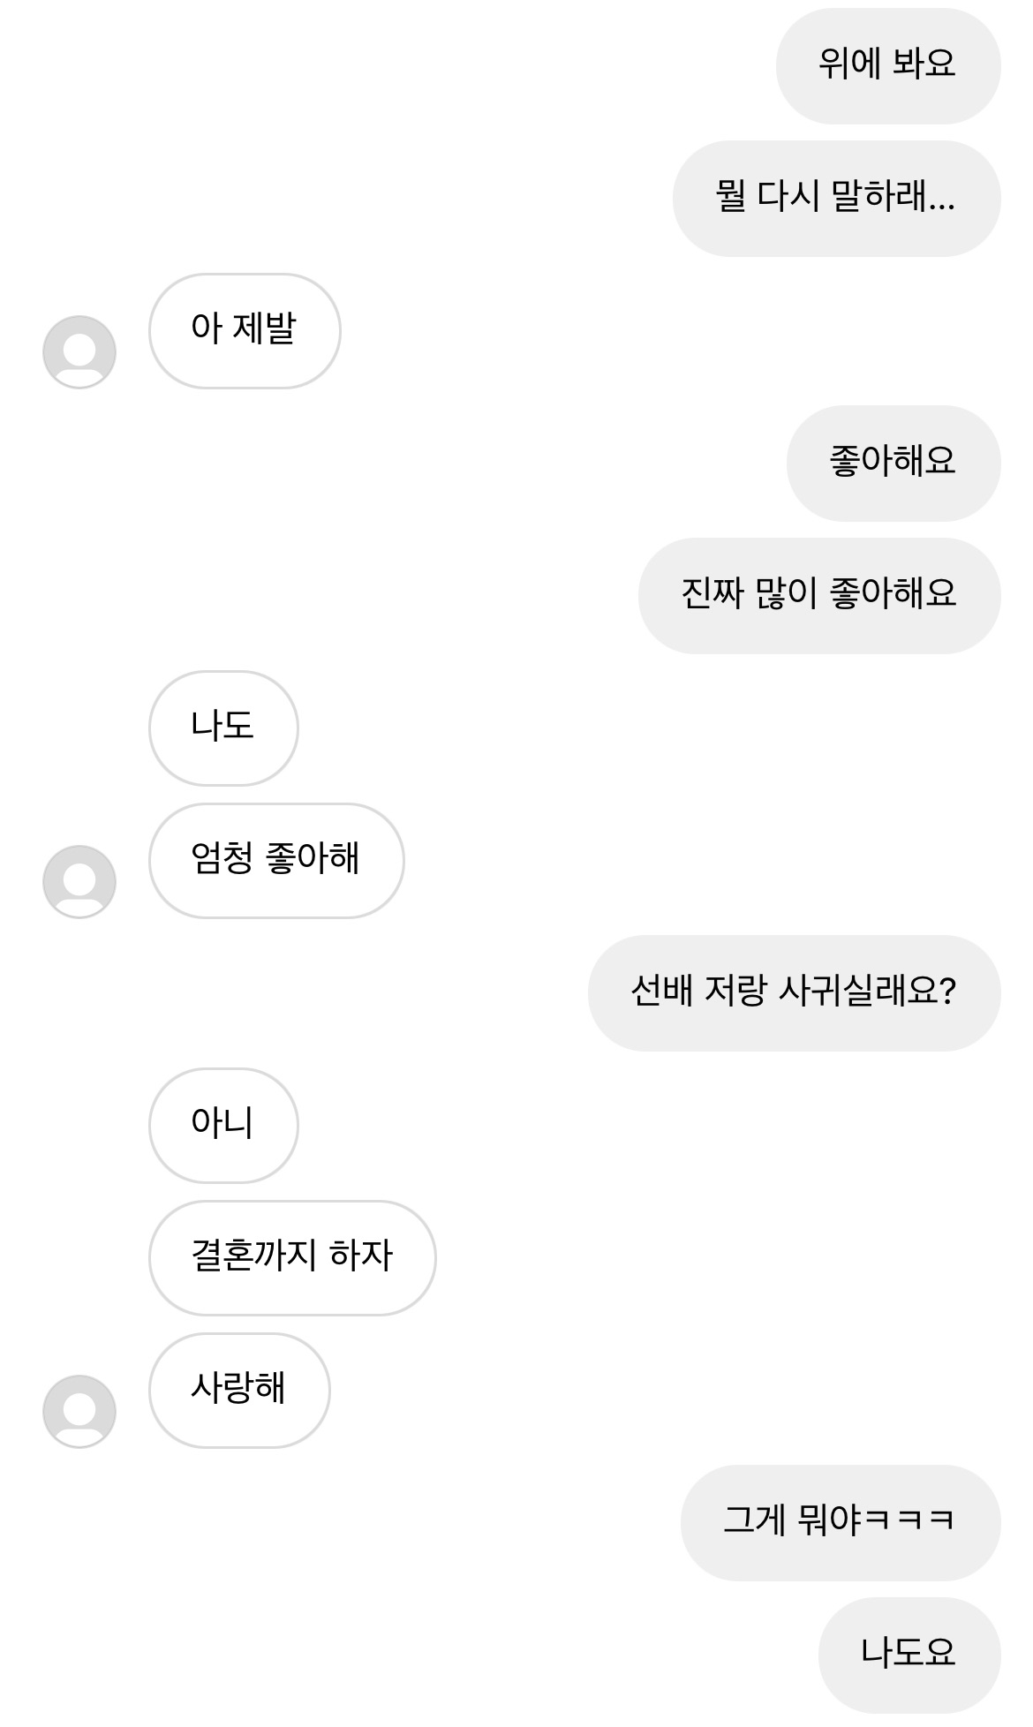The image size is (1033, 1727).
Task: Click the "뭘 다시 말하래..." message
Action: click(x=836, y=198)
